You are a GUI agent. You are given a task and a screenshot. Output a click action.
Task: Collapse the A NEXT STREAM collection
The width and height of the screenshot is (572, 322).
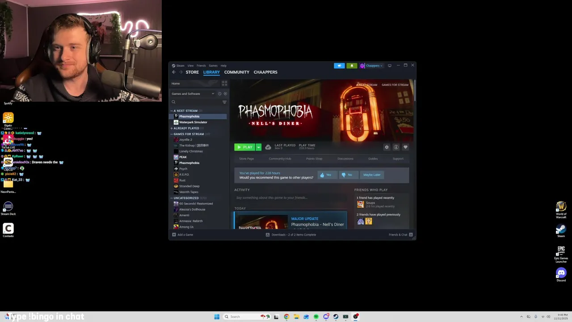[172, 111]
